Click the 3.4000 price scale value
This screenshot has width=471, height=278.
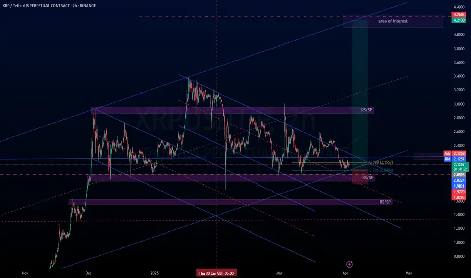point(459,76)
